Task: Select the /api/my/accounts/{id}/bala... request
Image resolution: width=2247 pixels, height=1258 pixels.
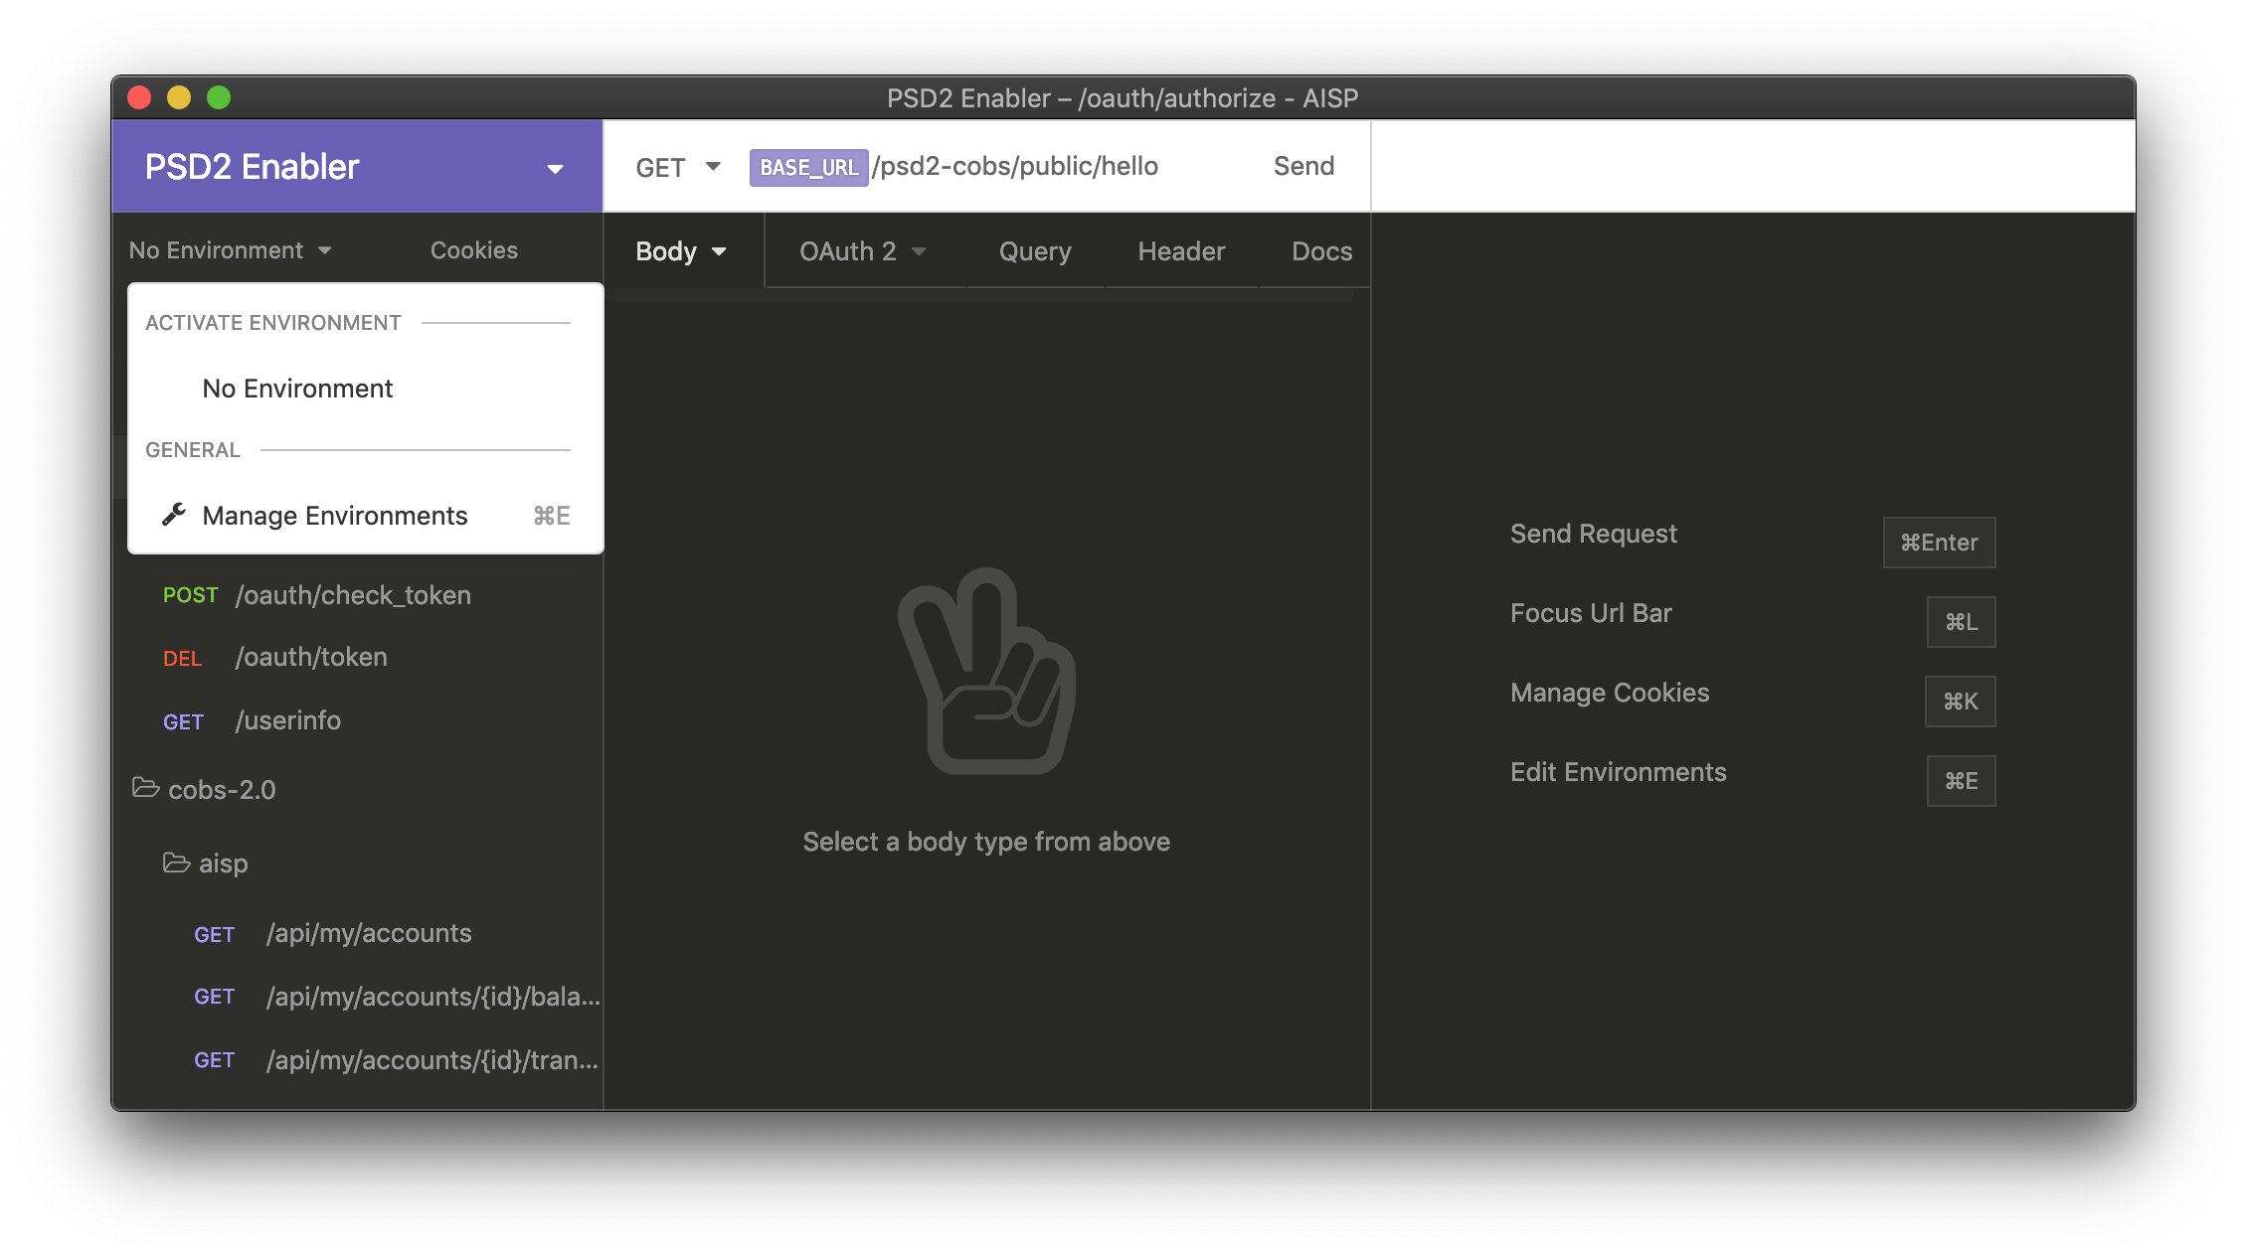Action: pyautogui.click(x=358, y=997)
